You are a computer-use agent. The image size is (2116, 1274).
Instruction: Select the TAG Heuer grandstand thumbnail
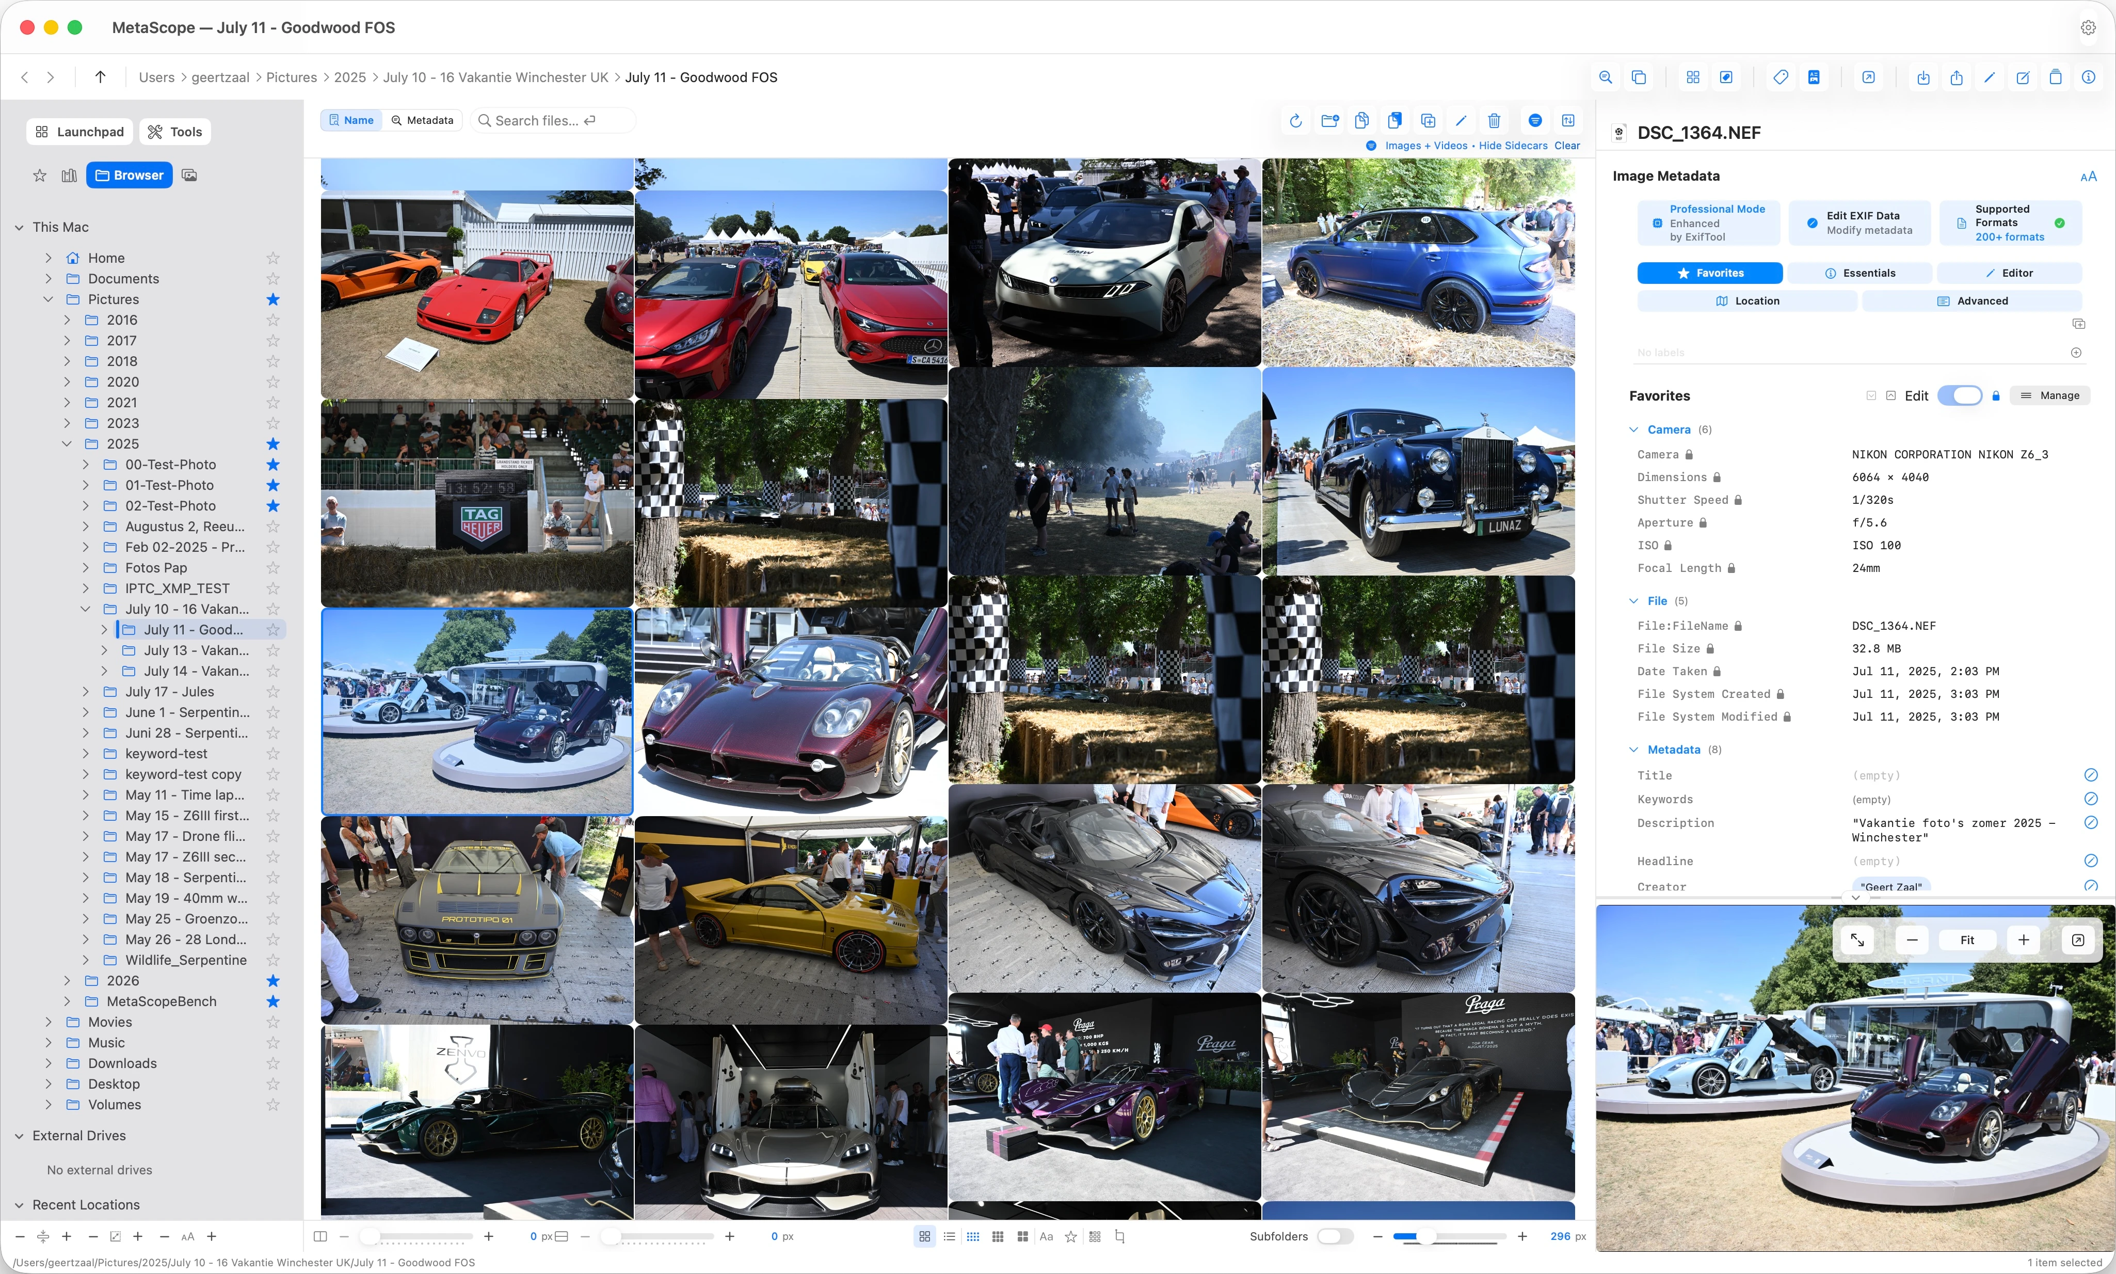point(477,503)
